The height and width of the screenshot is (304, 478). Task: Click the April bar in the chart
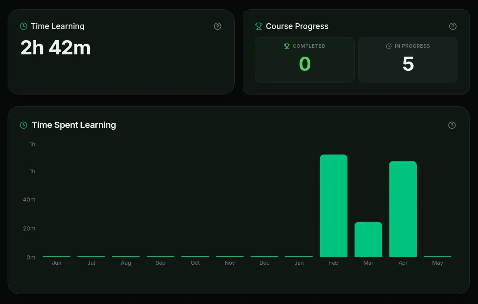click(403, 209)
